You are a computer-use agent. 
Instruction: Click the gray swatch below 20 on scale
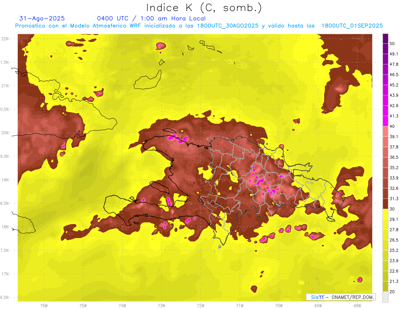click(x=385, y=297)
